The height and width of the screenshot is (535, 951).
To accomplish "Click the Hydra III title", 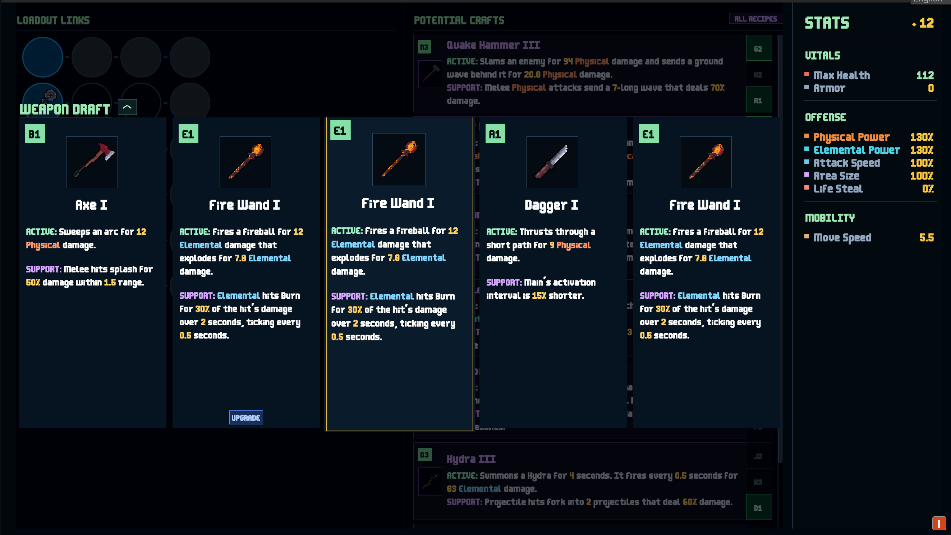I will [471, 459].
